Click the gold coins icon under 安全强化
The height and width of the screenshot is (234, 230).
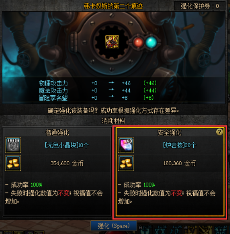126,163
